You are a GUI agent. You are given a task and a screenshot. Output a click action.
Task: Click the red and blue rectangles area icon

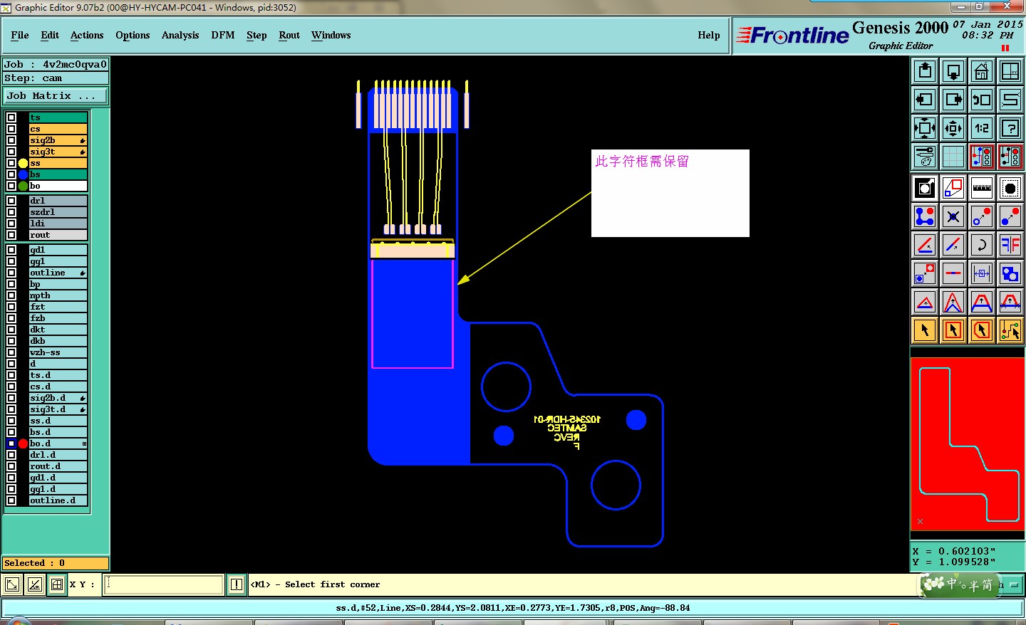pyautogui.click(x=953, y=188)
